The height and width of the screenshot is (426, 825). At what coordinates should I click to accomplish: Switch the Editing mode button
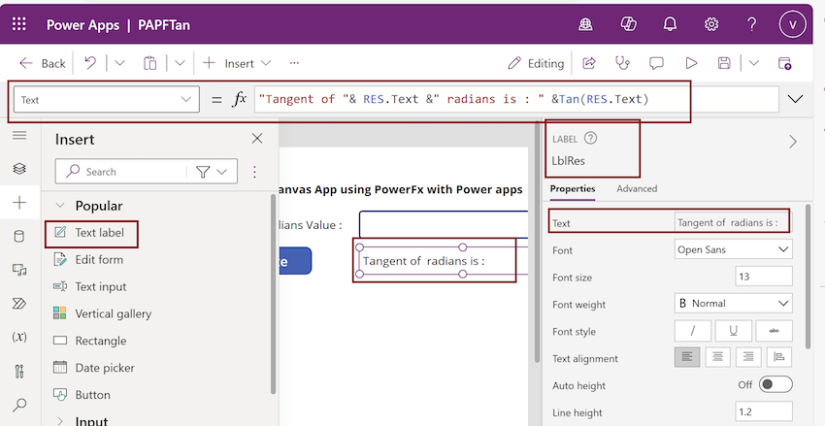click(536, 64)
